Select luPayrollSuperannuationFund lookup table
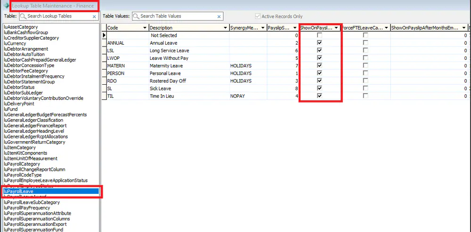 (x=33, y=230)
